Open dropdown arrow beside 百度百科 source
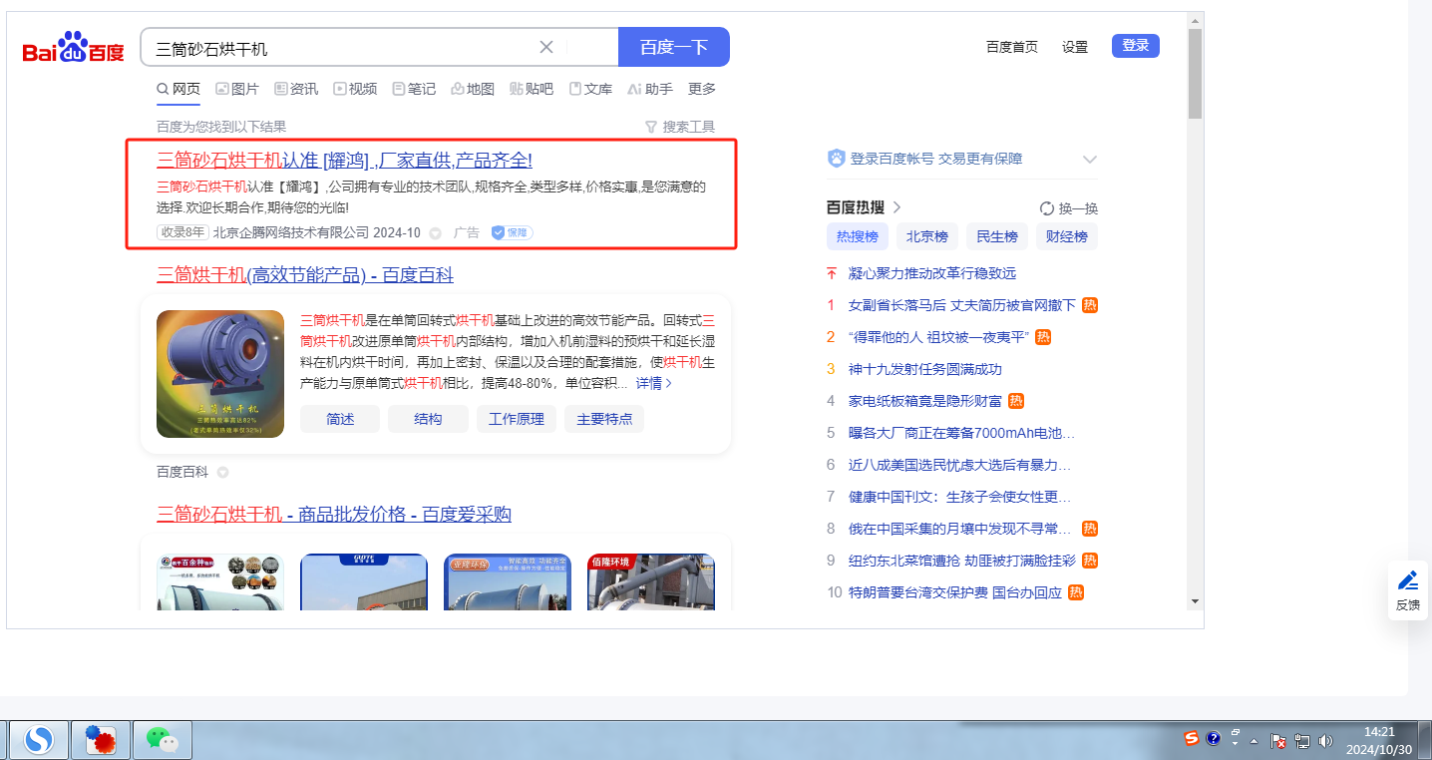 tap(223, 473)
